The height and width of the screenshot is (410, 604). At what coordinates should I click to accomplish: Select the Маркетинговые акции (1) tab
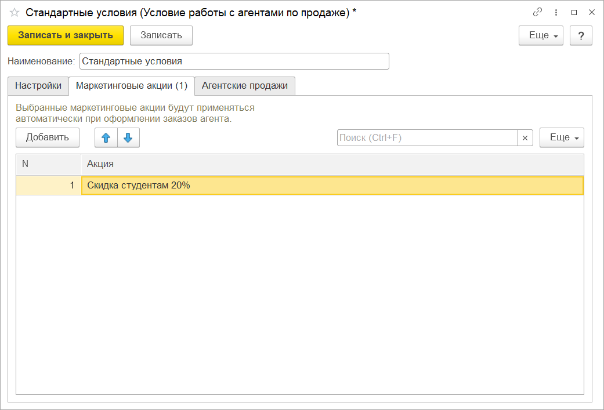tap(132, 86)
